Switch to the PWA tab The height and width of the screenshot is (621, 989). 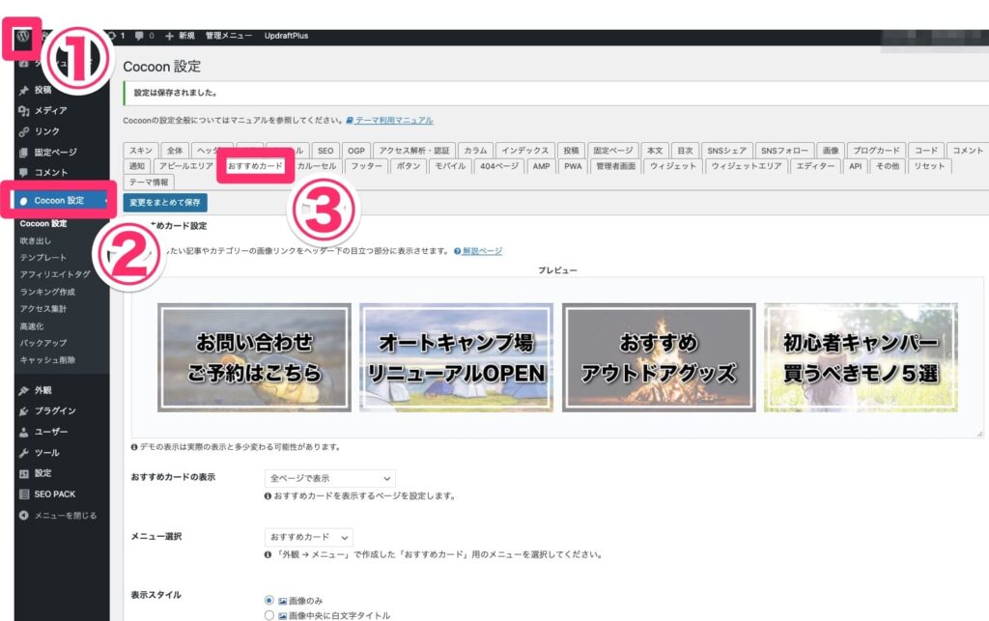[x=573, y=166]
